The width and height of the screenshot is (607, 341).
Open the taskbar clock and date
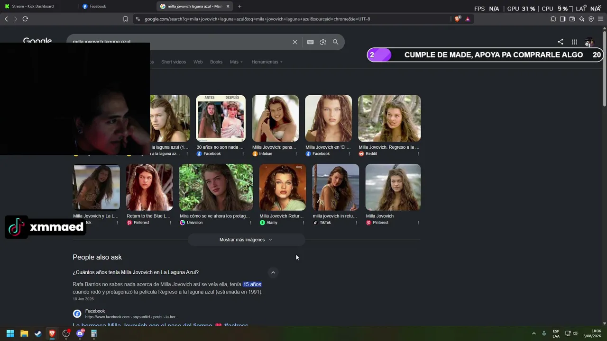point(593,333)
